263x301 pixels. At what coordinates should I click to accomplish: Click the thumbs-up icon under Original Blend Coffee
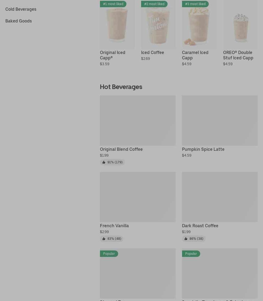[x=104, y=162]
